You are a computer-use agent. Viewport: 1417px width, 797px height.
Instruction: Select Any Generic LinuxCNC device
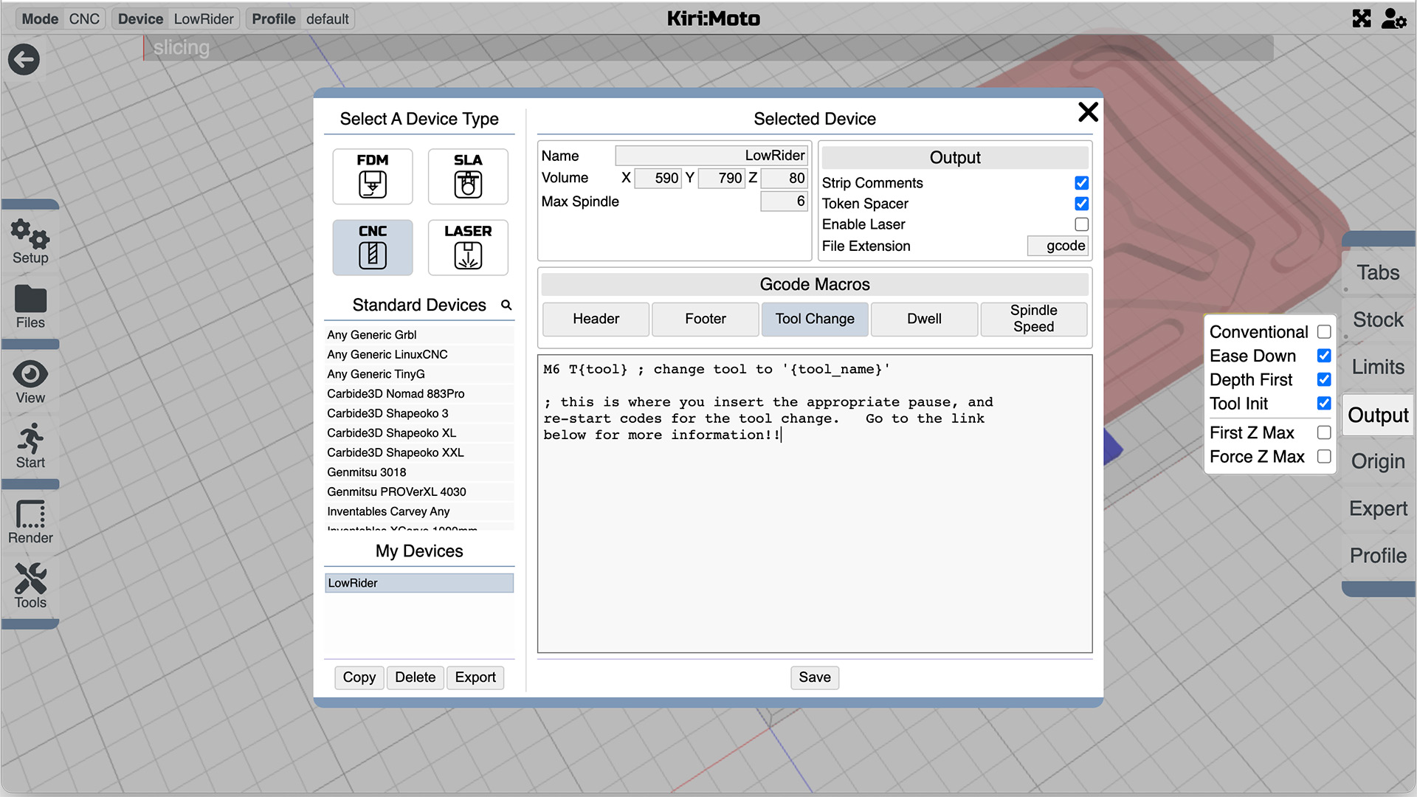tap(419, 354)
